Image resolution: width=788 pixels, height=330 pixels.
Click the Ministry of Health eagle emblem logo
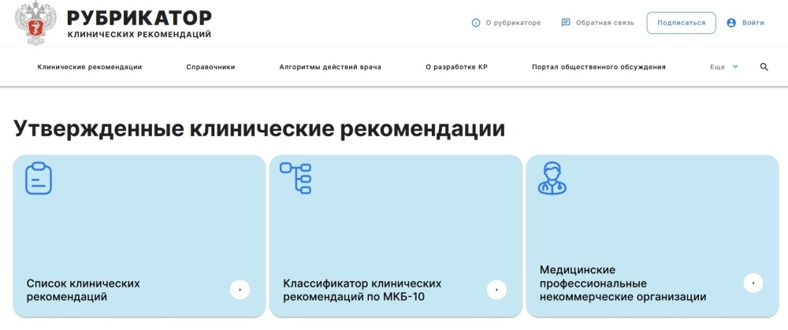click(x=36, y=23)
